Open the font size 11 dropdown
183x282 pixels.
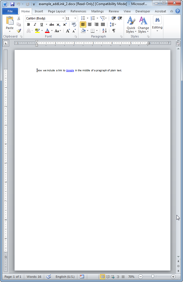(x=75, y=18)
